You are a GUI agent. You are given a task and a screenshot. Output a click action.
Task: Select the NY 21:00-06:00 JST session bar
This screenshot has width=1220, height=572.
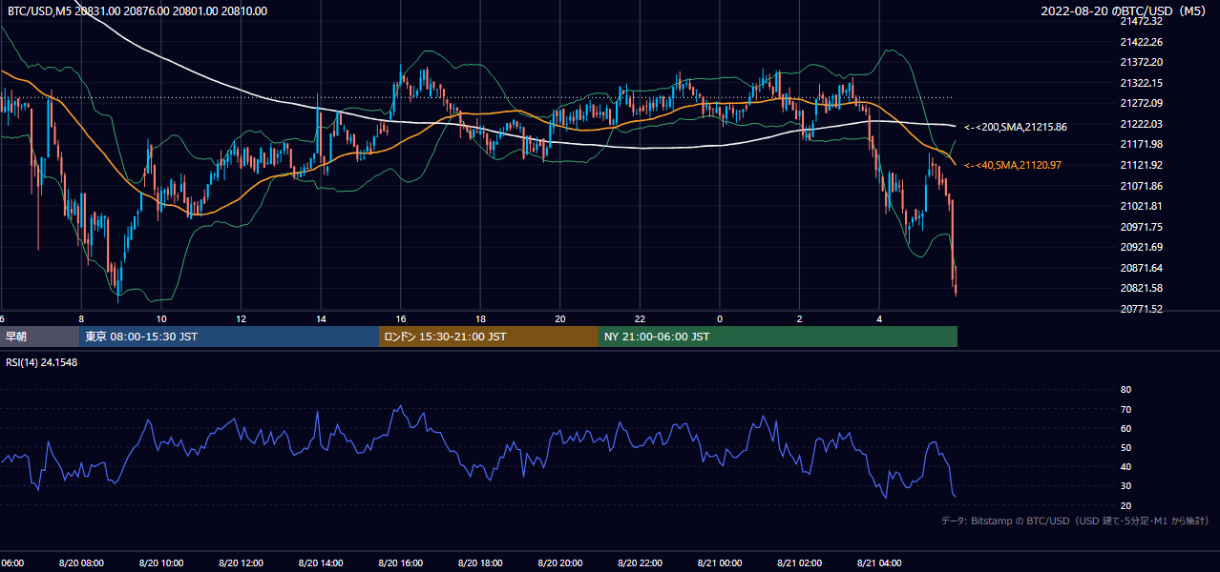pyautogui.click(x=778, y=337)
